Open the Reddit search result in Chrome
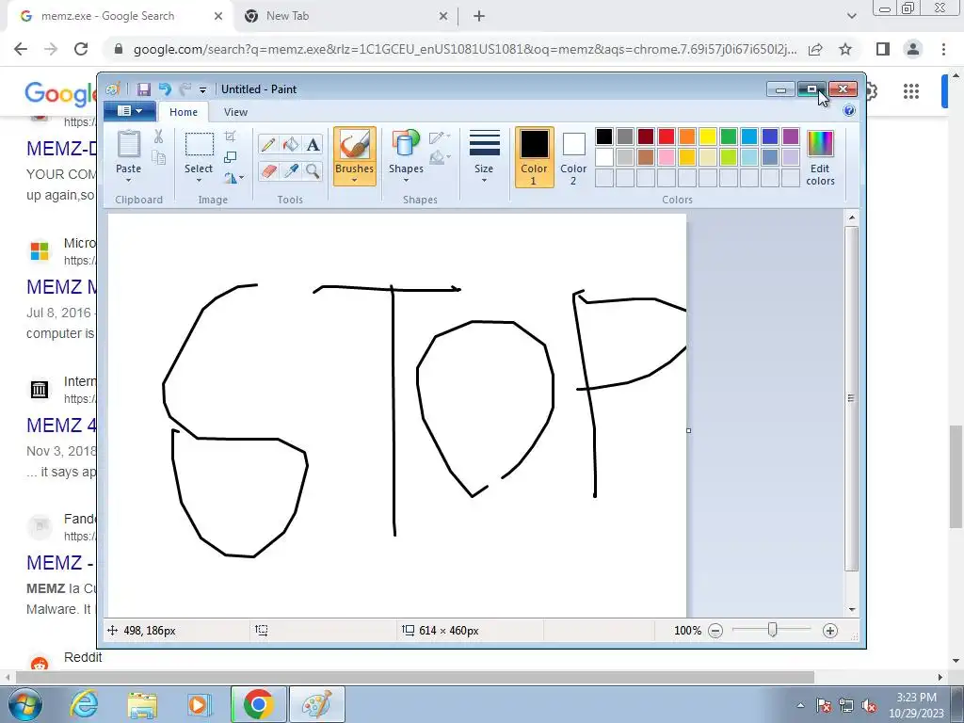Screen dimensions: 964x723 83,657
